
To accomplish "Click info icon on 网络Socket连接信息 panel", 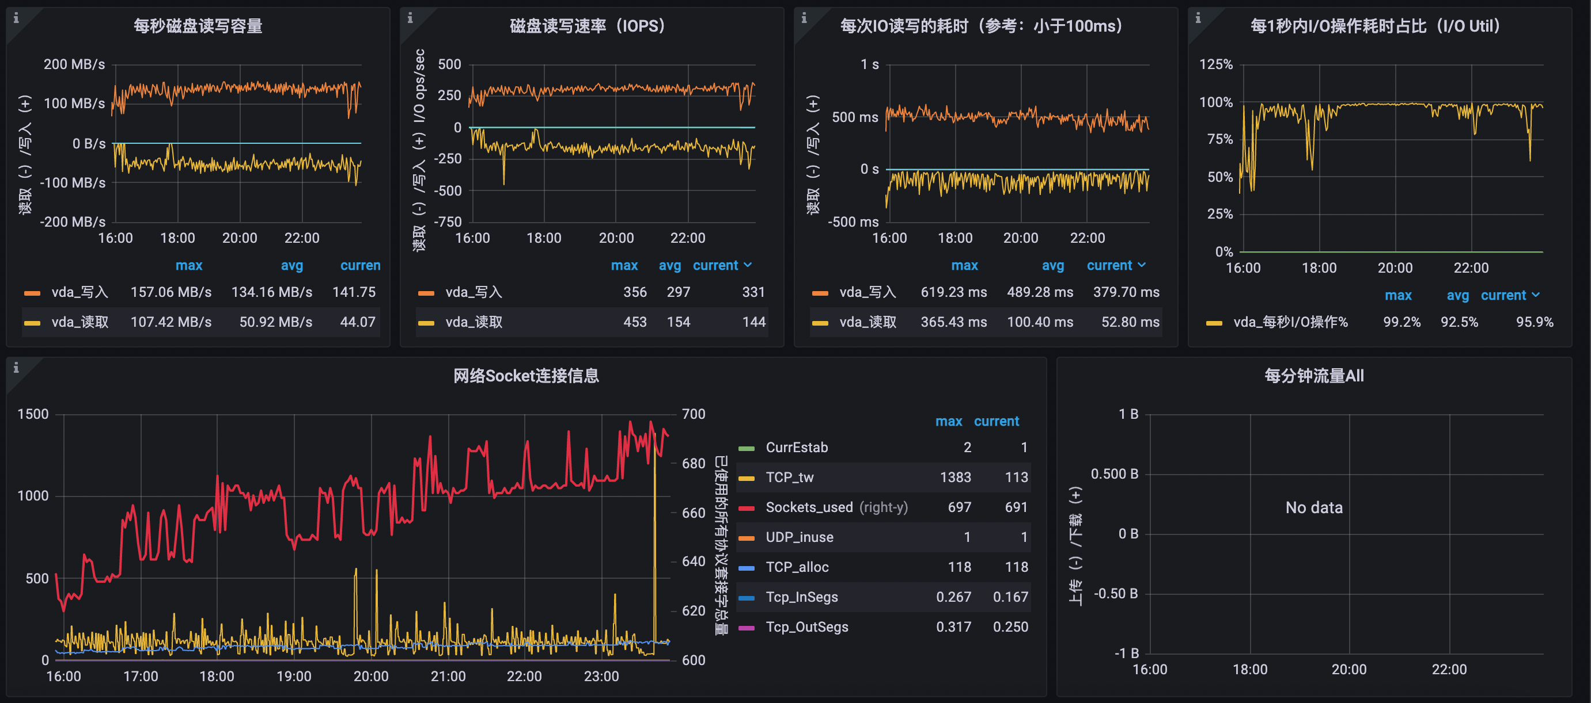I will point(16,368).
